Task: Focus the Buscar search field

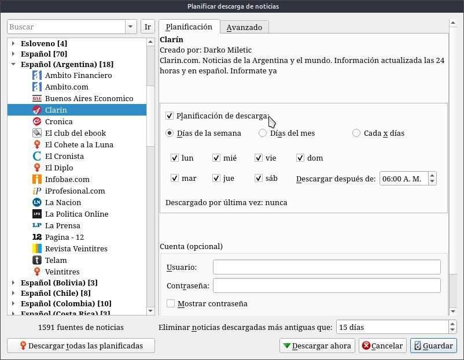Action: pyautogui.click(x=67, y=27)
